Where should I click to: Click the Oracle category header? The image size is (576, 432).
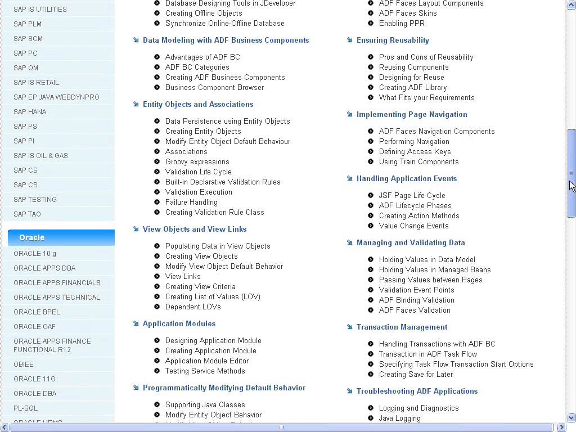click(61, 238)
